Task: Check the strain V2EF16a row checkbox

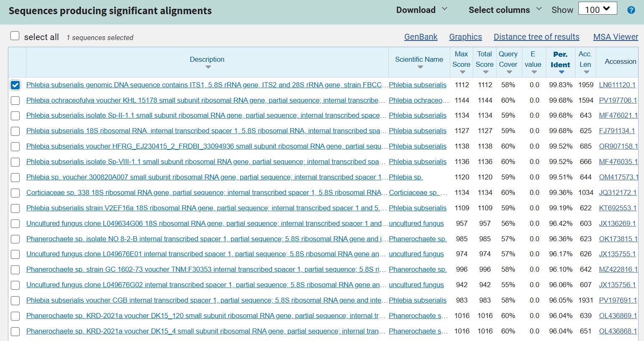Action: tap(15, 208)
